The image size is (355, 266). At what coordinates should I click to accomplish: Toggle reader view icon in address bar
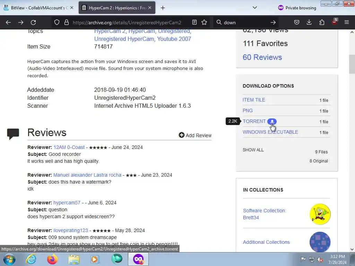194,23
